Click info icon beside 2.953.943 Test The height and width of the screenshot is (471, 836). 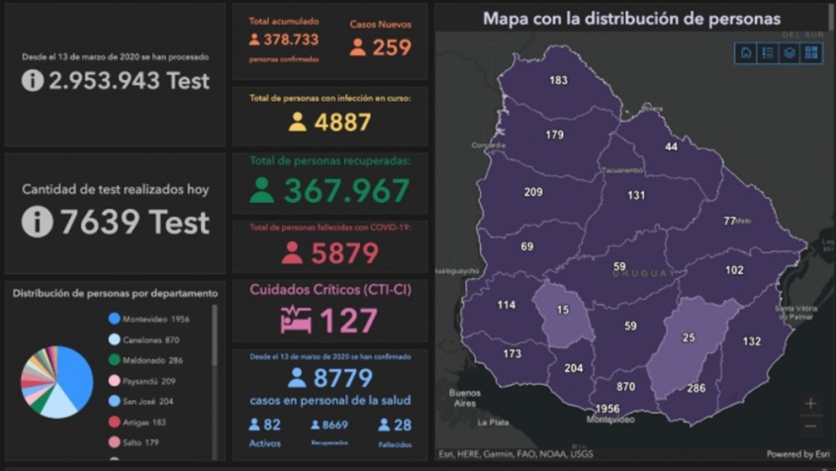click(33, 80)
